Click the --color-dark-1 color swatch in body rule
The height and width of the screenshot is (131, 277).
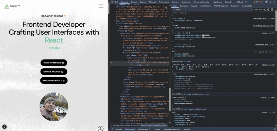tap(182, 115)
